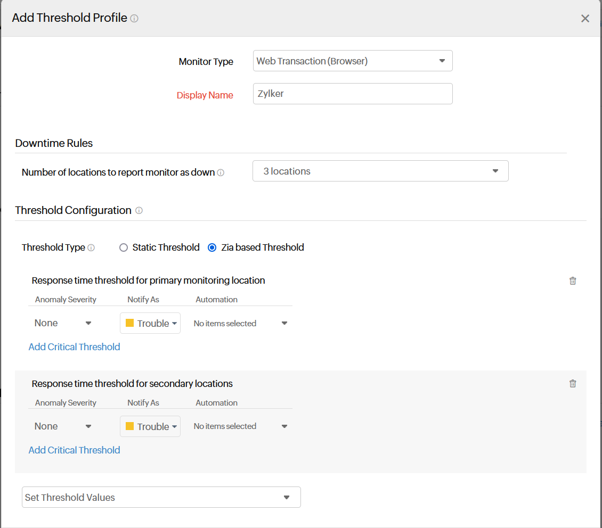Edit the Display Name field showing Zylker

[x=353, y=94]
